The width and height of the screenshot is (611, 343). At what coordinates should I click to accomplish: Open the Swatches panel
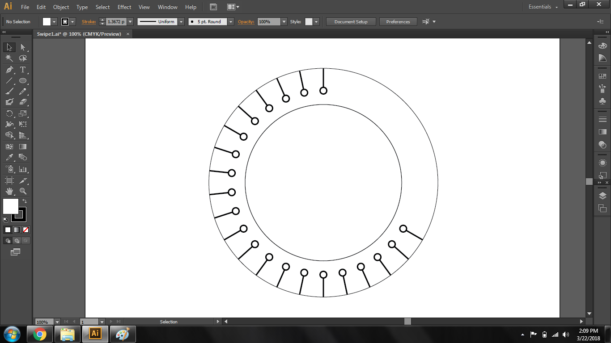[x=603, y=77]
